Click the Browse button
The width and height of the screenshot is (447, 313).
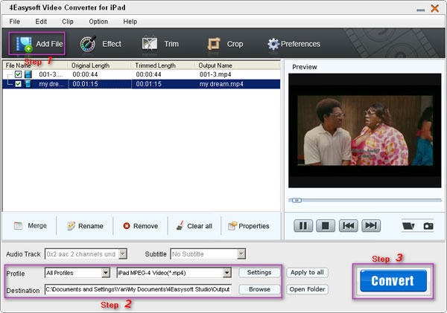tap(259, 289)
